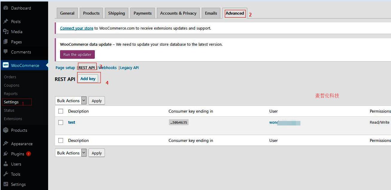Image resolution: width=391 pixels, height=190 pixels.
Task: Open the Webhooks section
Action: click(x=108, y=68)
